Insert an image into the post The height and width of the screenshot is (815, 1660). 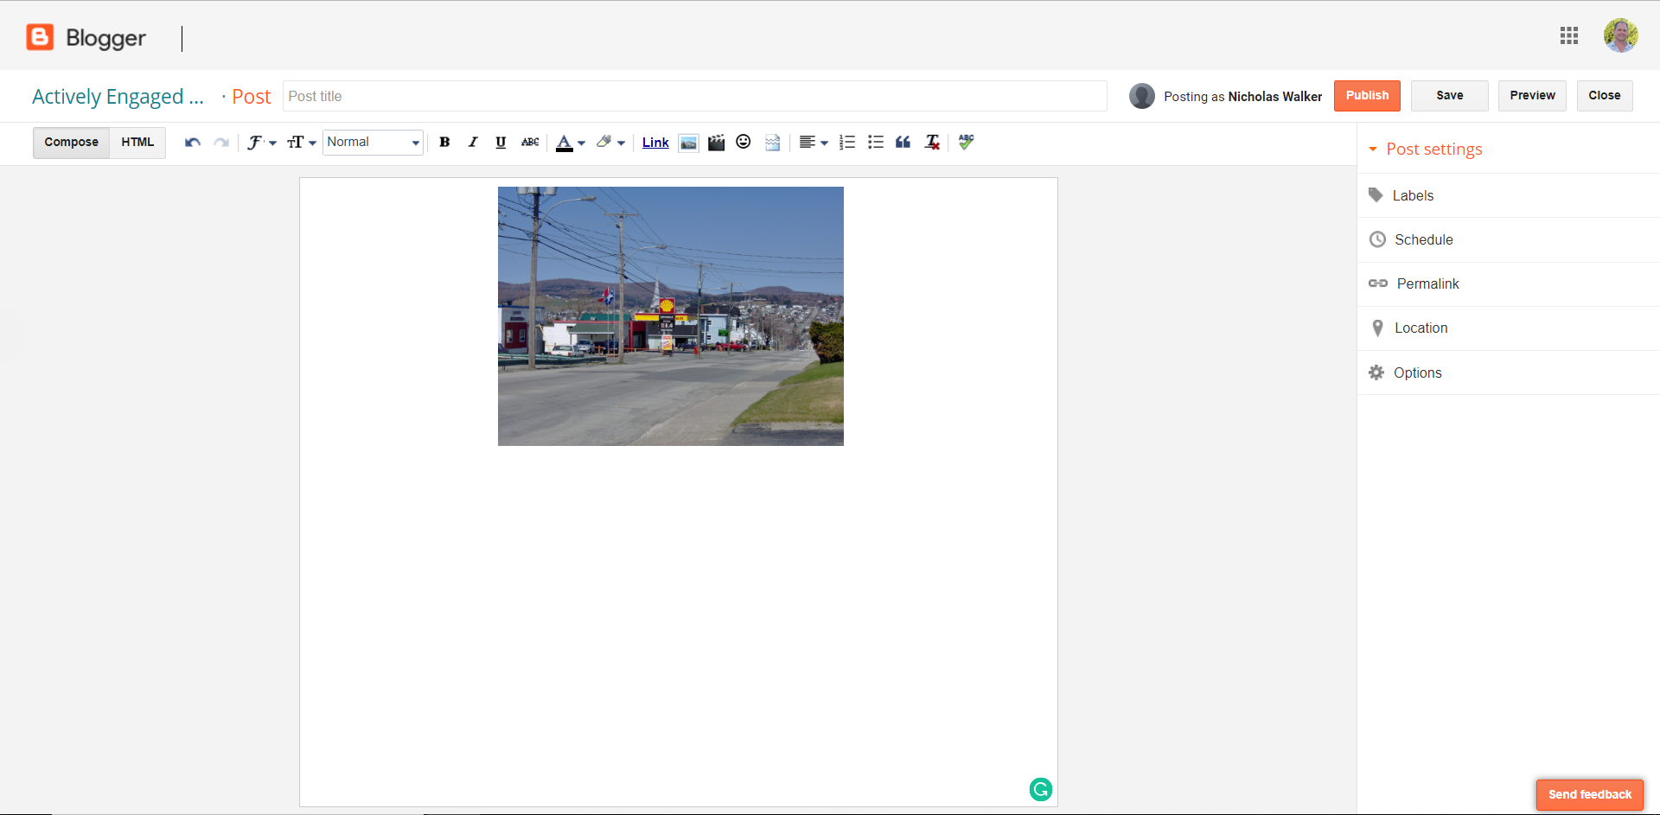(688, 142)
